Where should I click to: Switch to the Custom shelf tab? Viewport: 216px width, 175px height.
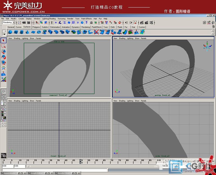coord(142,27)
